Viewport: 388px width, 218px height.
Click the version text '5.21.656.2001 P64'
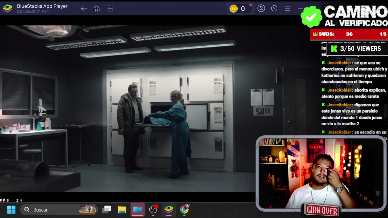click(x=33, y=12)
